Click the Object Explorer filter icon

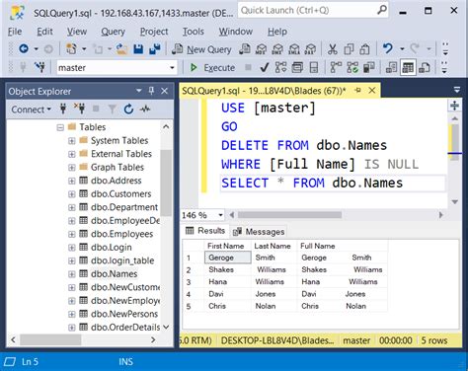[113, 110]
